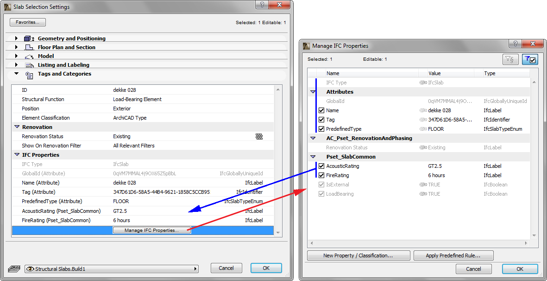The height and width of the screenshot is (281, 547).
Task: Click the Geometry and Positioning panel icon
Action: point(29,39)
